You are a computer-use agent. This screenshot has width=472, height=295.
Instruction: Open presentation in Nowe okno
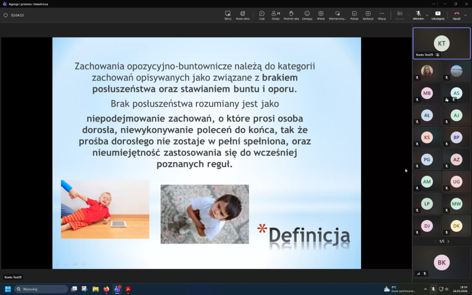tap(242, 14)
